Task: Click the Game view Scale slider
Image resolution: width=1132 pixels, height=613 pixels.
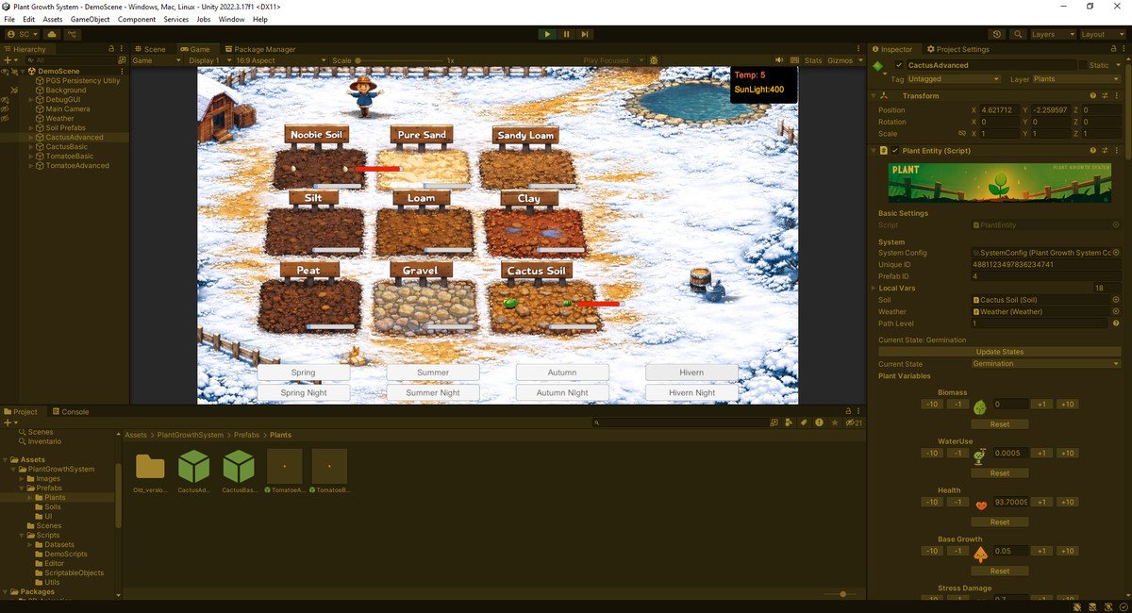Action: (401, 60)
